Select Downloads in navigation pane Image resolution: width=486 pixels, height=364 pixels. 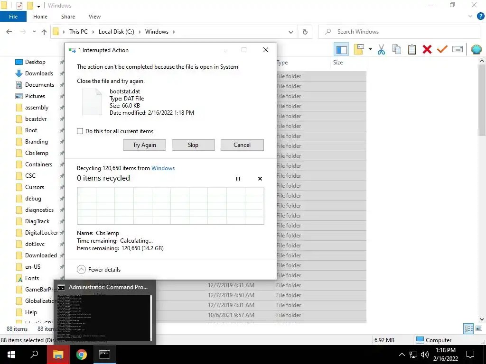click(x=39, y=73)
